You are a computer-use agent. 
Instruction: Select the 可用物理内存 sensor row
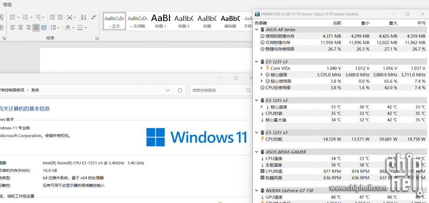point(341,42)
